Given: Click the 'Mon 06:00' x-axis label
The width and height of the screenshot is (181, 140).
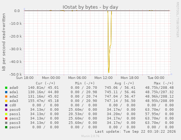Looking at the screenshot, I should (77, 78).
